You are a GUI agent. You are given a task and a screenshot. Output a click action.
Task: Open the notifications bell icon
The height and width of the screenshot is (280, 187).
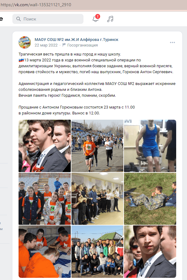[x=96, y=19]
